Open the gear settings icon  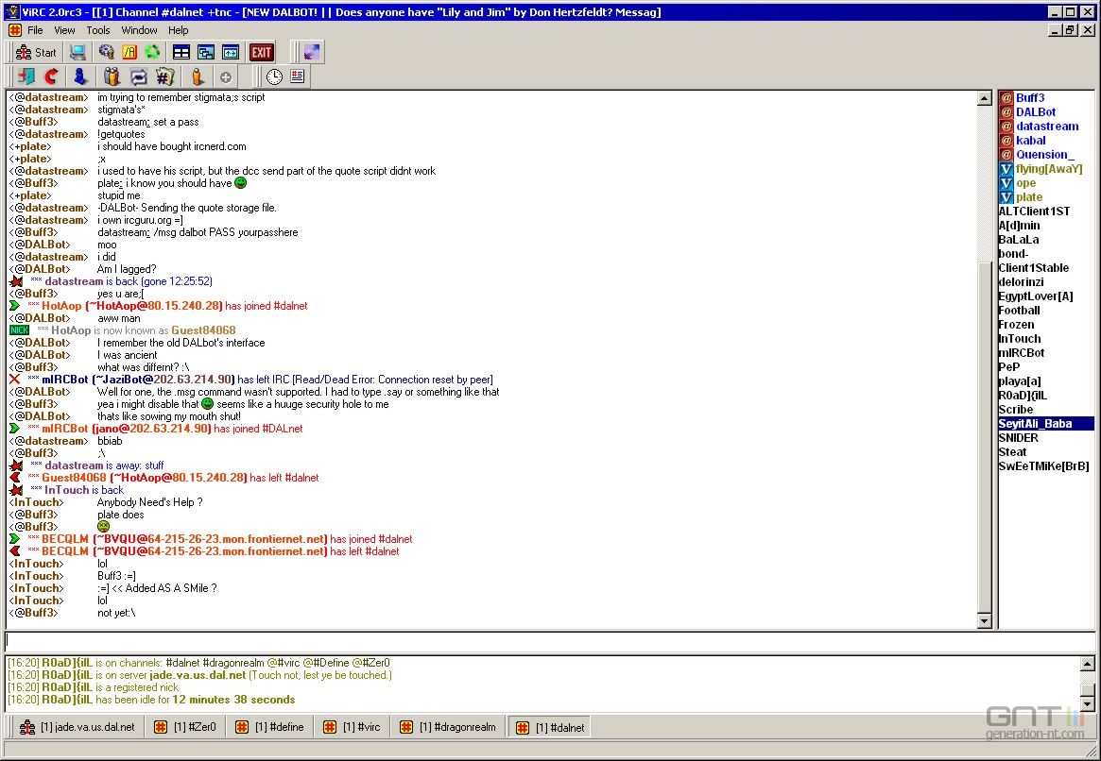(x=106, y=53)
